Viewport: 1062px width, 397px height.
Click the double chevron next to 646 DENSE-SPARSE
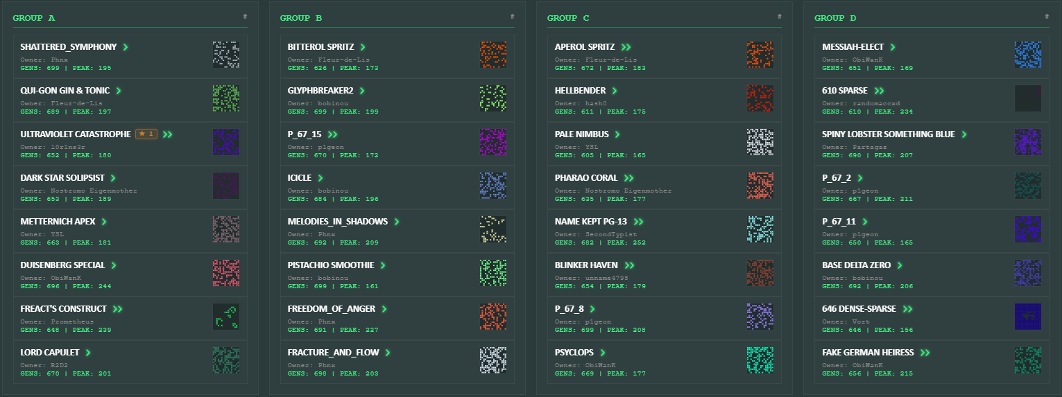tap(907, 309)
